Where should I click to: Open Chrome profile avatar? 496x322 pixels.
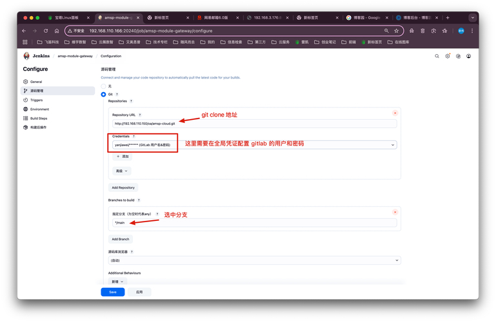pyautogui.click(x=461, y=31)
